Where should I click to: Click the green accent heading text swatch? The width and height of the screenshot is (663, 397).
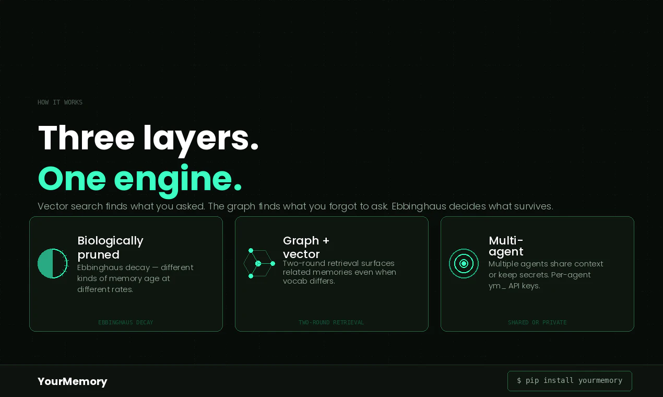point(140,179)
